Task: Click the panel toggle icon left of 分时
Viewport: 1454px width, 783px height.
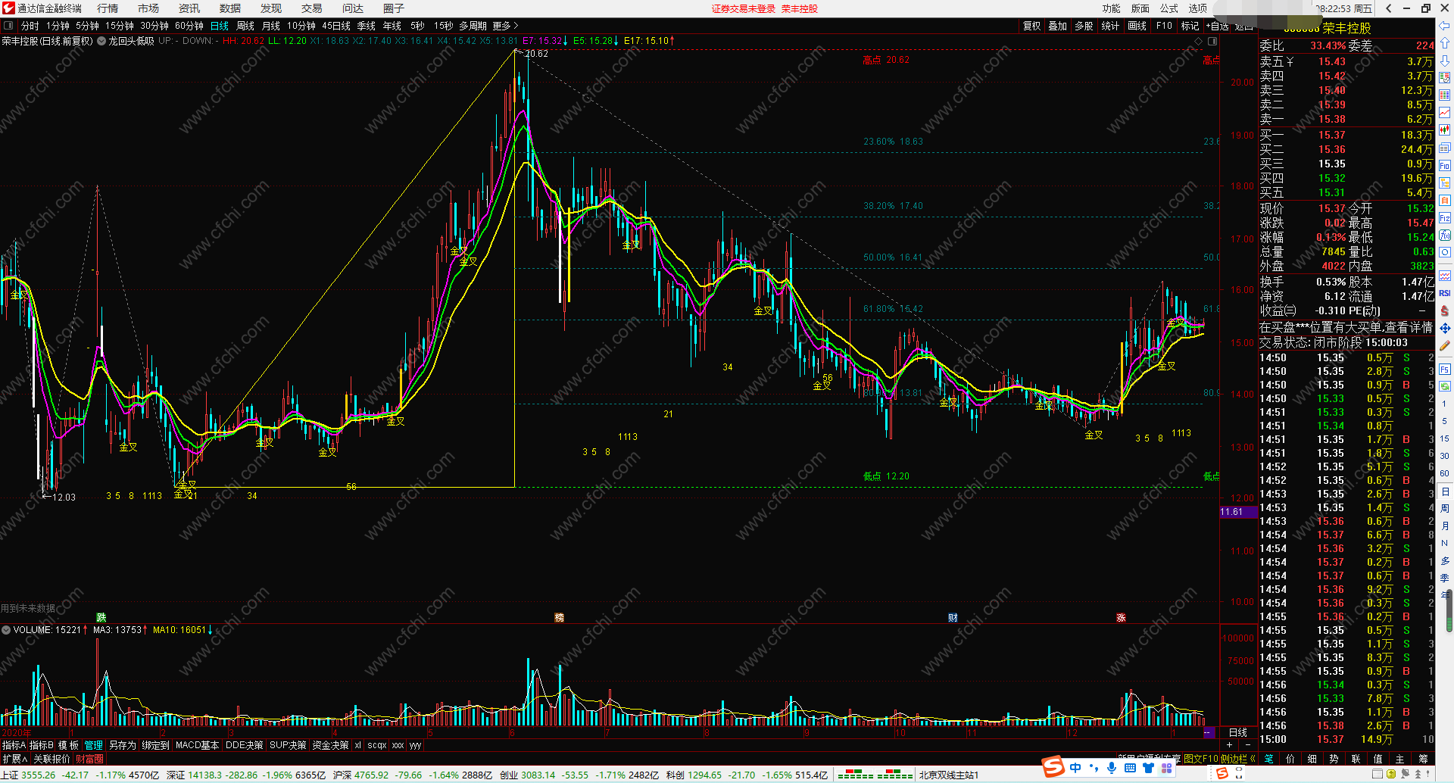Action: pyautogui.click(x=8, y=26)
